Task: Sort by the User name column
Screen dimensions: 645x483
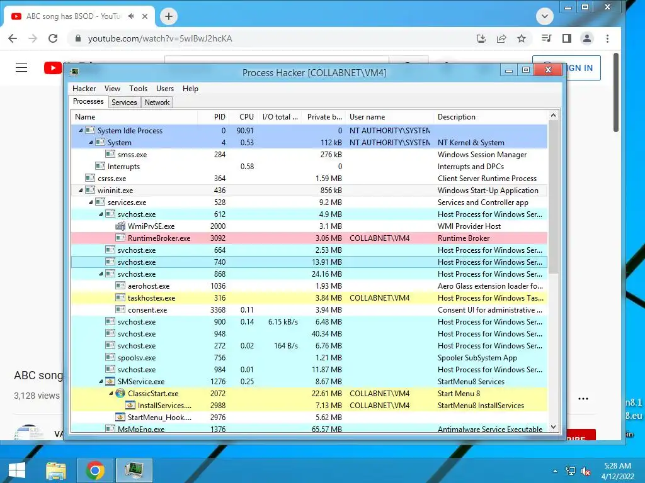Action: pos(389,117)
